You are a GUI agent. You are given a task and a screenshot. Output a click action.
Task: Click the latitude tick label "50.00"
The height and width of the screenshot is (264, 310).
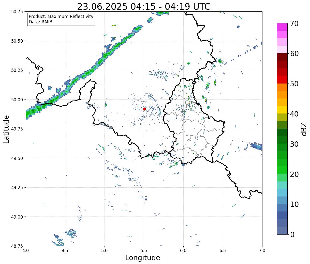coord(17,100)
